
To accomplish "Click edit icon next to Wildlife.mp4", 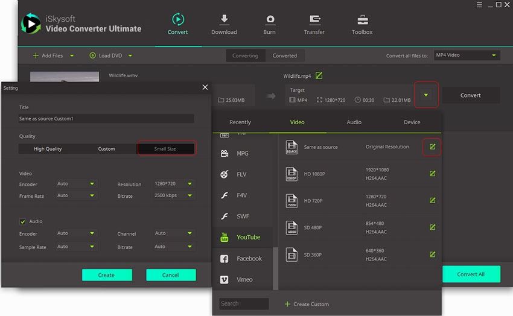I will 319,75.
